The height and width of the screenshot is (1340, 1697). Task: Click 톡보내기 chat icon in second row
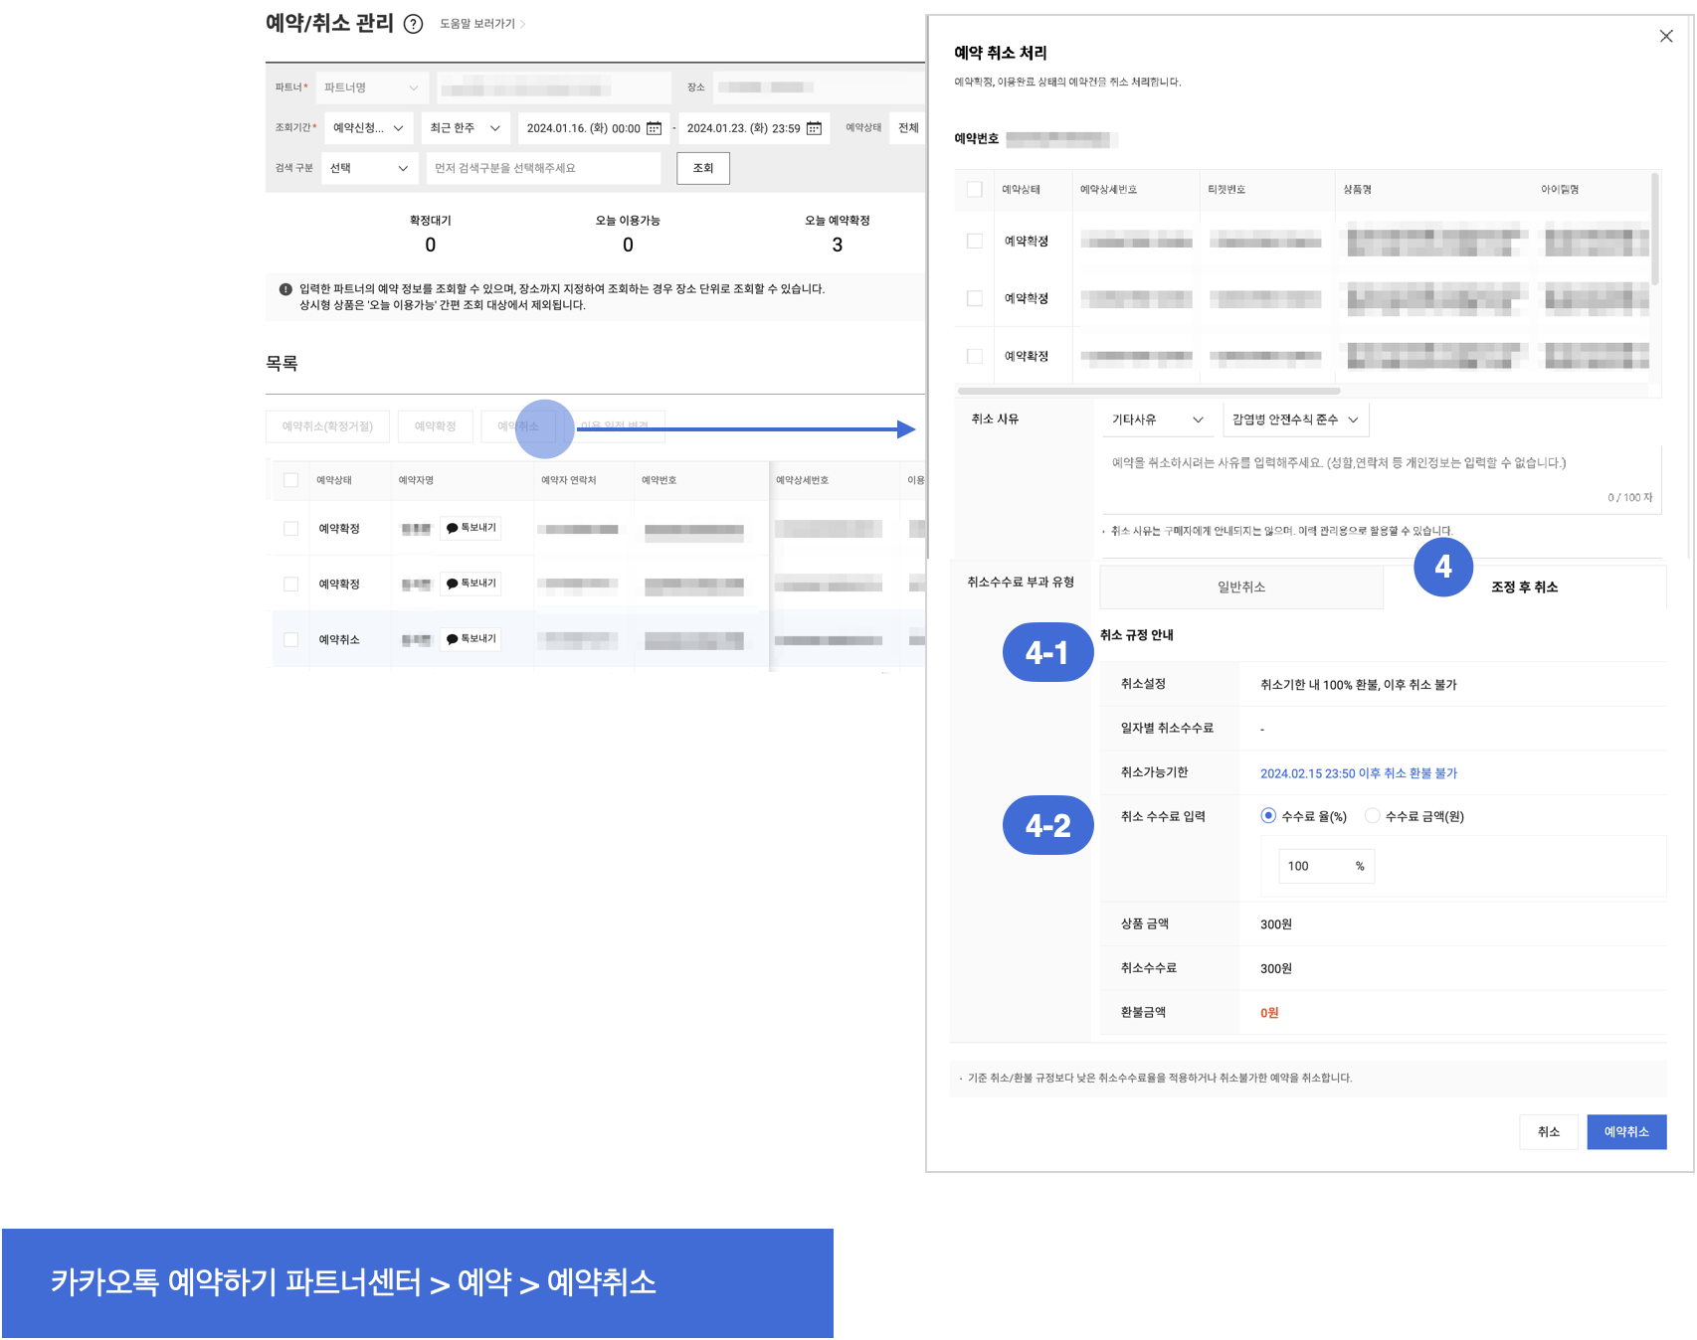pos(453,584)
